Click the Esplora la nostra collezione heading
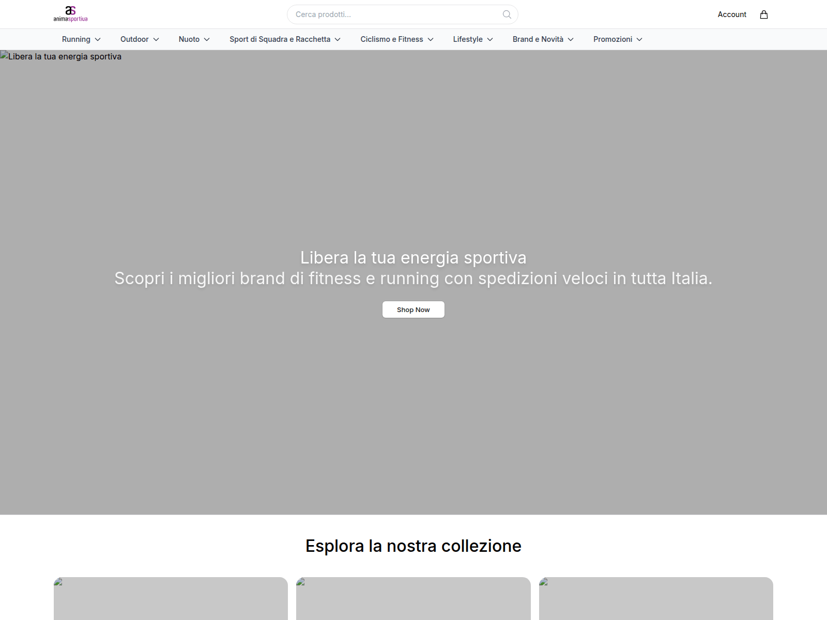 [x=413, y=546]
